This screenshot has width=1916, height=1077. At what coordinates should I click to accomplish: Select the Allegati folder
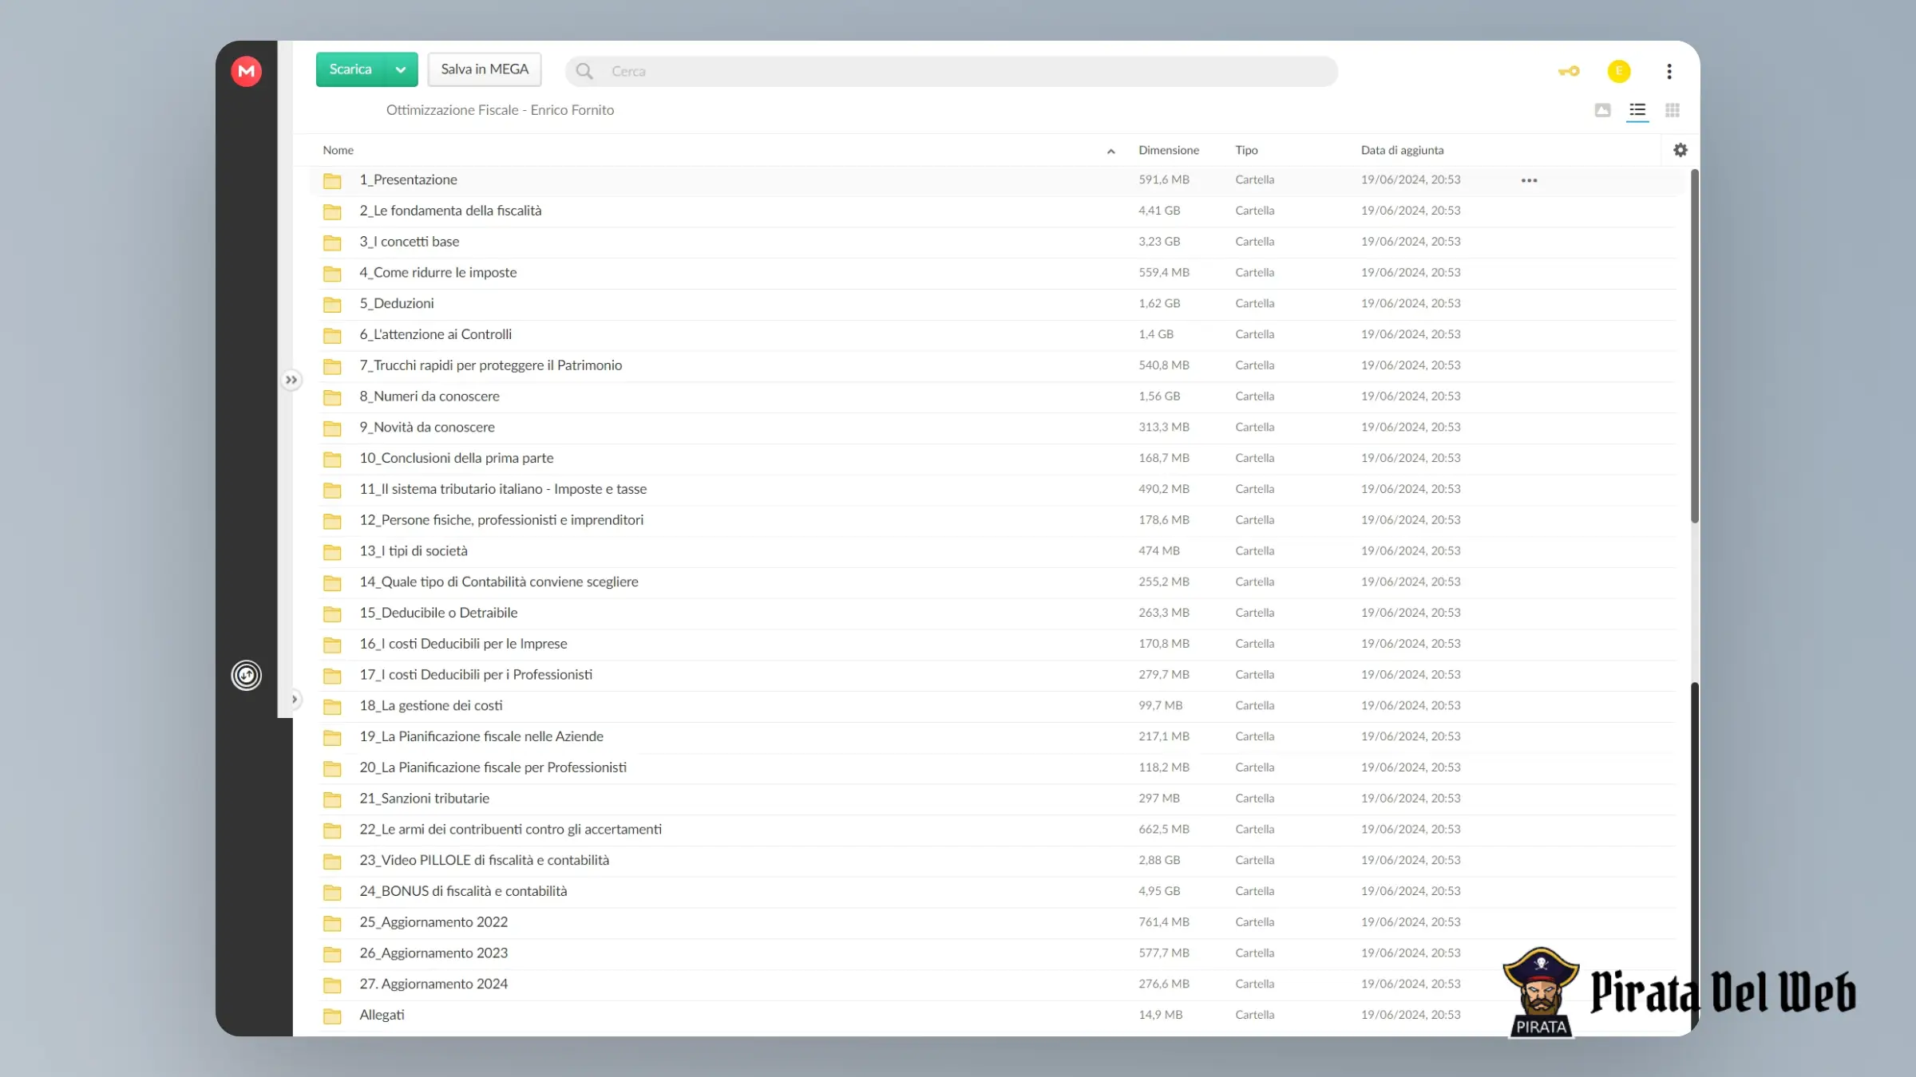click(382, 1015)
